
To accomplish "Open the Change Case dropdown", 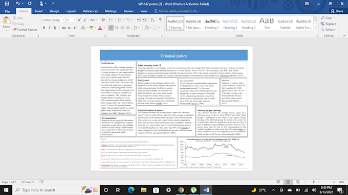I will click(x=94, y=20).
